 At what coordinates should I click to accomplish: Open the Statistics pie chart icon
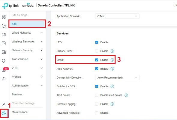[4, 25]
